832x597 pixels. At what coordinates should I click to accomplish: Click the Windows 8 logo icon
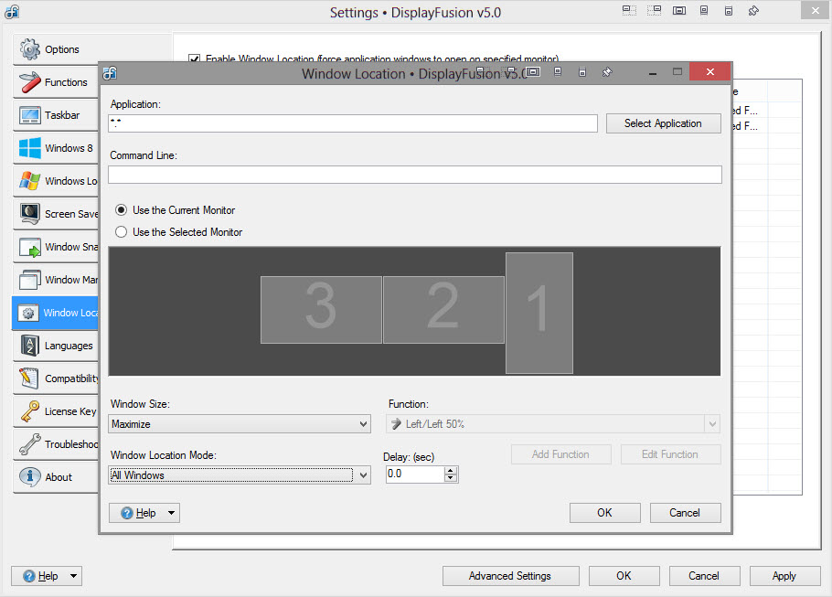tap(30, 148)
